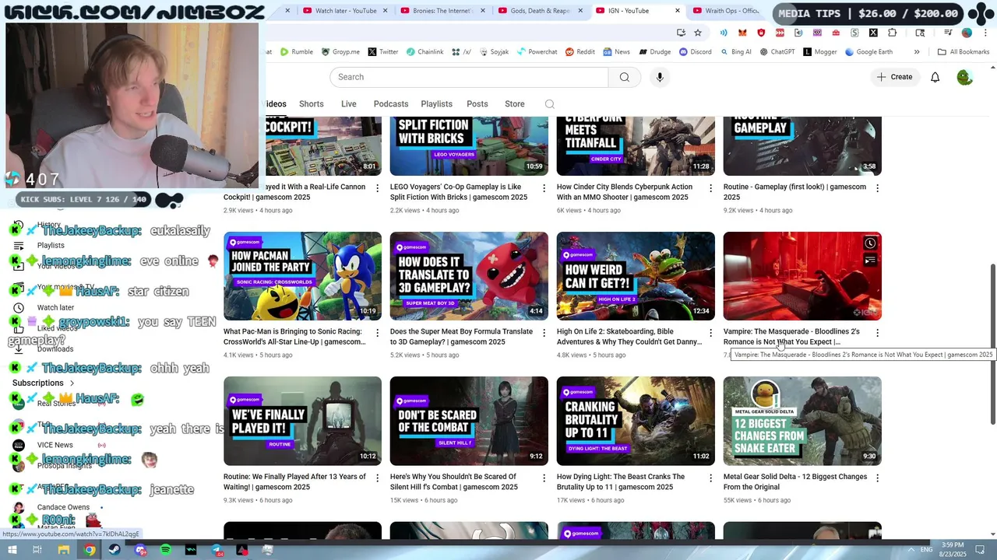Open Chrome media controls icon
The height and width of the screenshot is (560, 997).
point(948,33)
